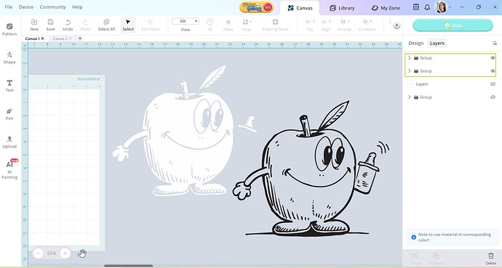Open the profile dropdown chevron
The image size is (502, 268).
point(450,7)
